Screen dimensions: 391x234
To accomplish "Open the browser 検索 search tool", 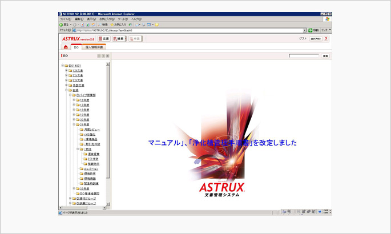I will [103, 25].
